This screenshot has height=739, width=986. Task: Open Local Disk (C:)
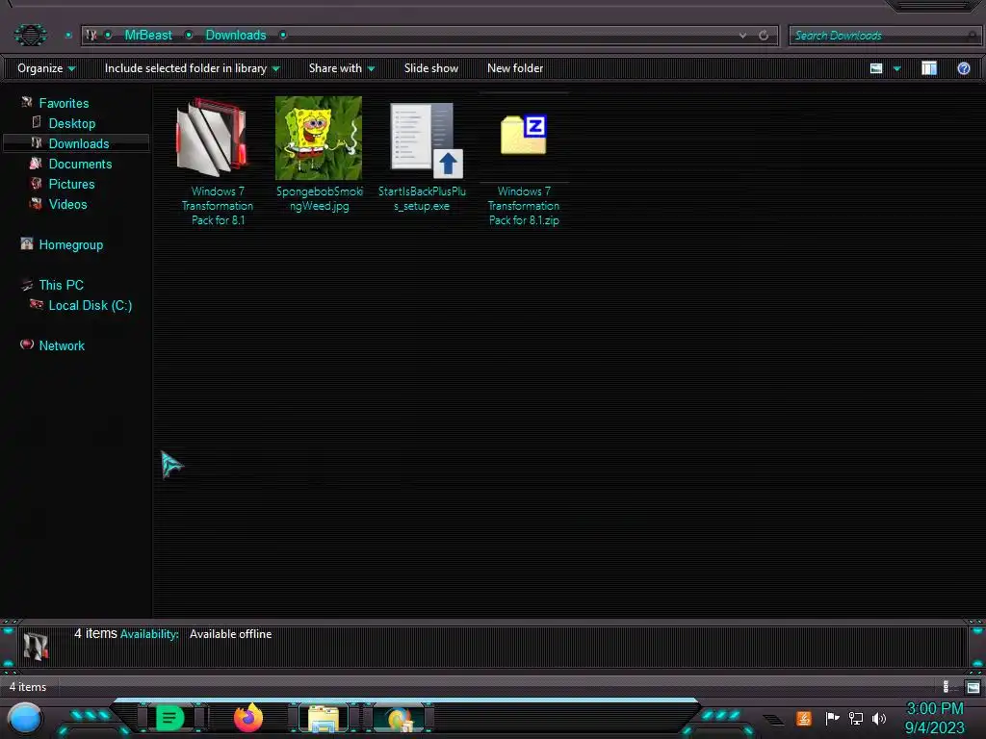coord(91,305)
